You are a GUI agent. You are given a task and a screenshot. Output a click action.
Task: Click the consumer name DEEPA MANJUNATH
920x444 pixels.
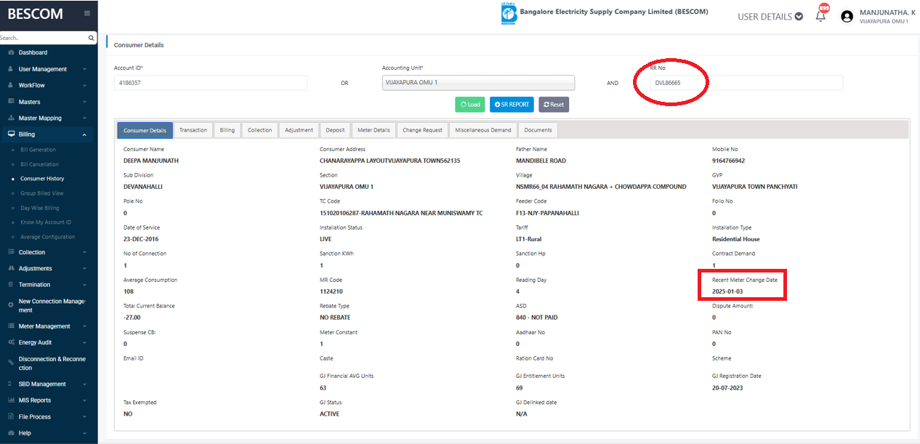click(151, 161)
